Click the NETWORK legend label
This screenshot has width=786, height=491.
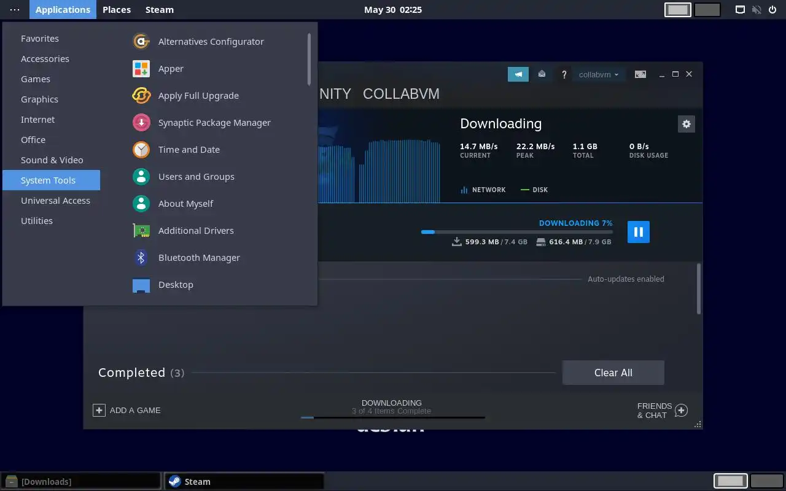(489, 190)
